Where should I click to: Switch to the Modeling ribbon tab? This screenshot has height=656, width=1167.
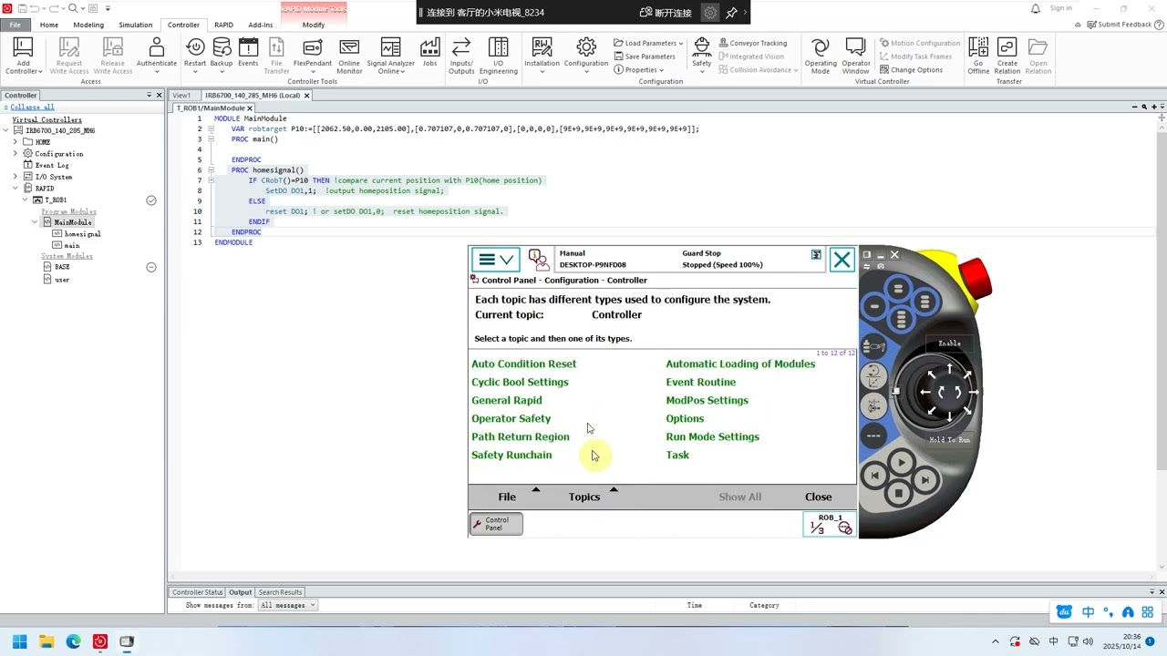[x=88, y=25]
